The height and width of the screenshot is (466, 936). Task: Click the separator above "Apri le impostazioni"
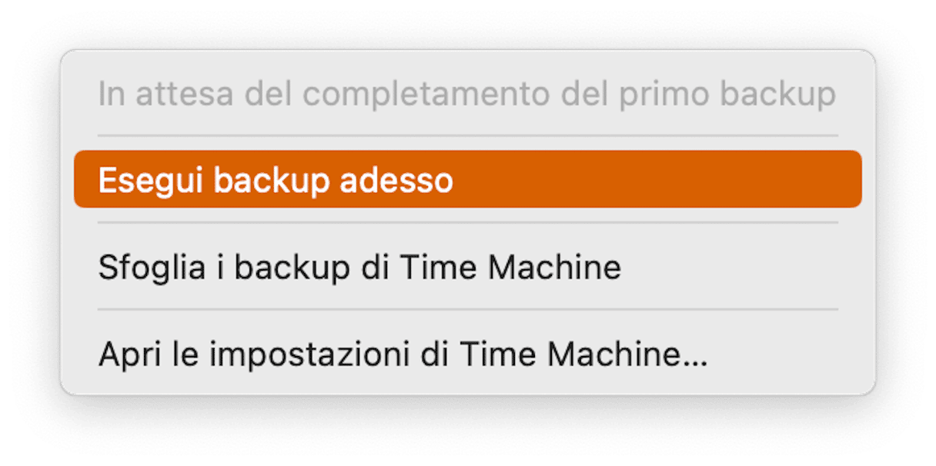click(x=467, y=310)
